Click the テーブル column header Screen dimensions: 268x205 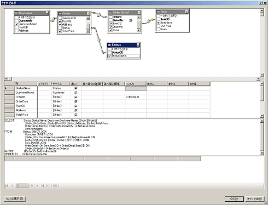[61, 84]
